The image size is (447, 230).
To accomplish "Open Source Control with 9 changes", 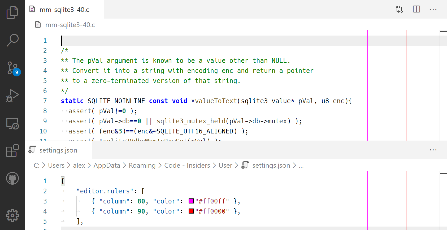I will [12, 68].
